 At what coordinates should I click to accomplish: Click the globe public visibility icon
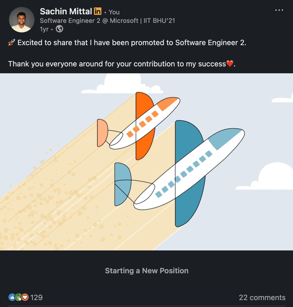pos(59,29)
